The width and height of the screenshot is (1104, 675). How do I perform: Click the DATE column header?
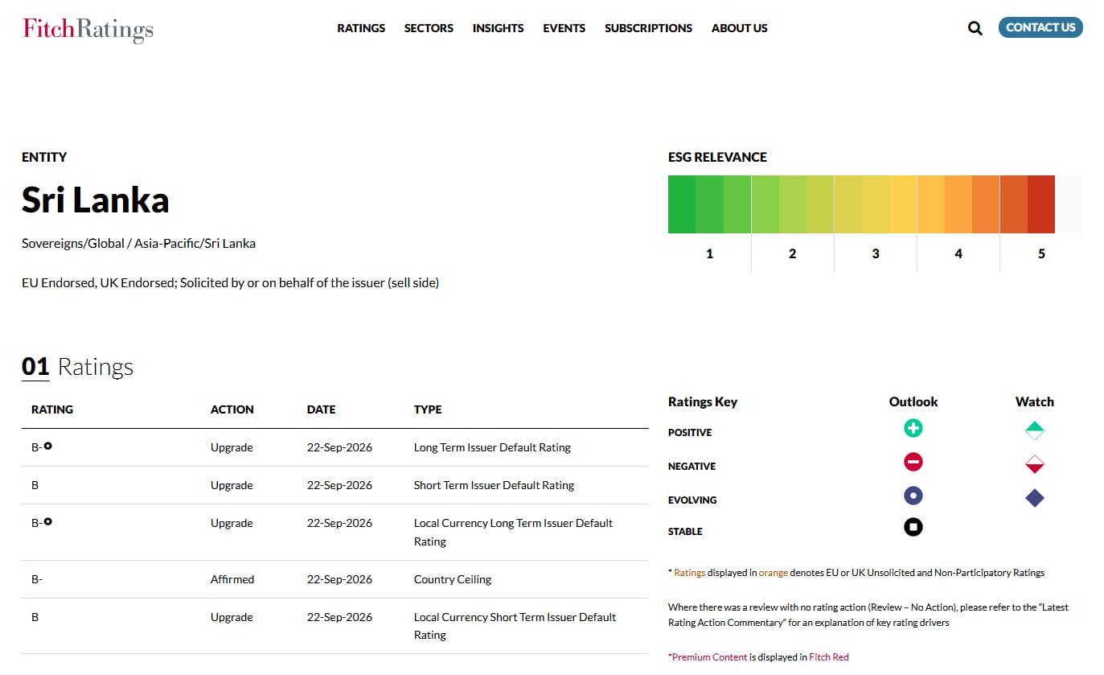point(322,410)
